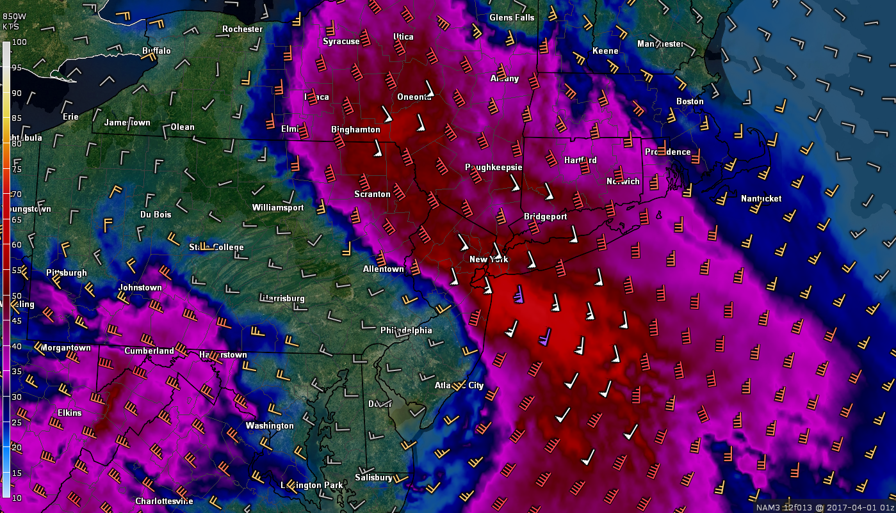Click the upper purple wind barb south of New York
896x513 pixels.
tap(519, 296)
